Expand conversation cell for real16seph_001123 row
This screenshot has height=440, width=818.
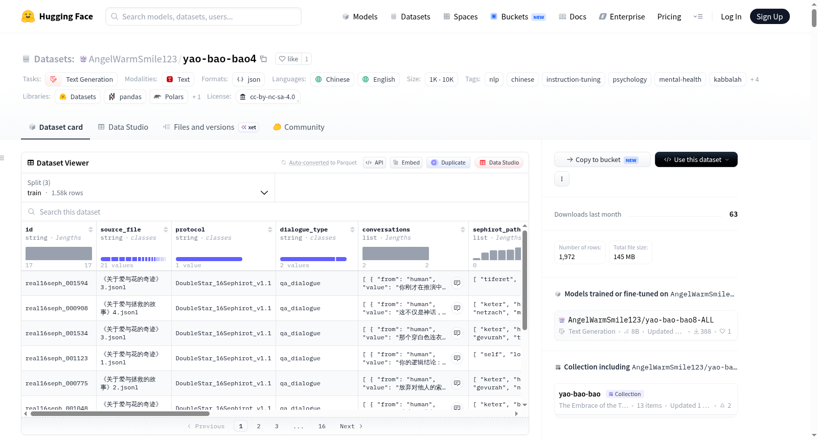tap(457, 358)
